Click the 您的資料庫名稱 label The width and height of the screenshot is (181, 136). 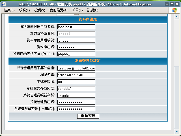[42, 33]
